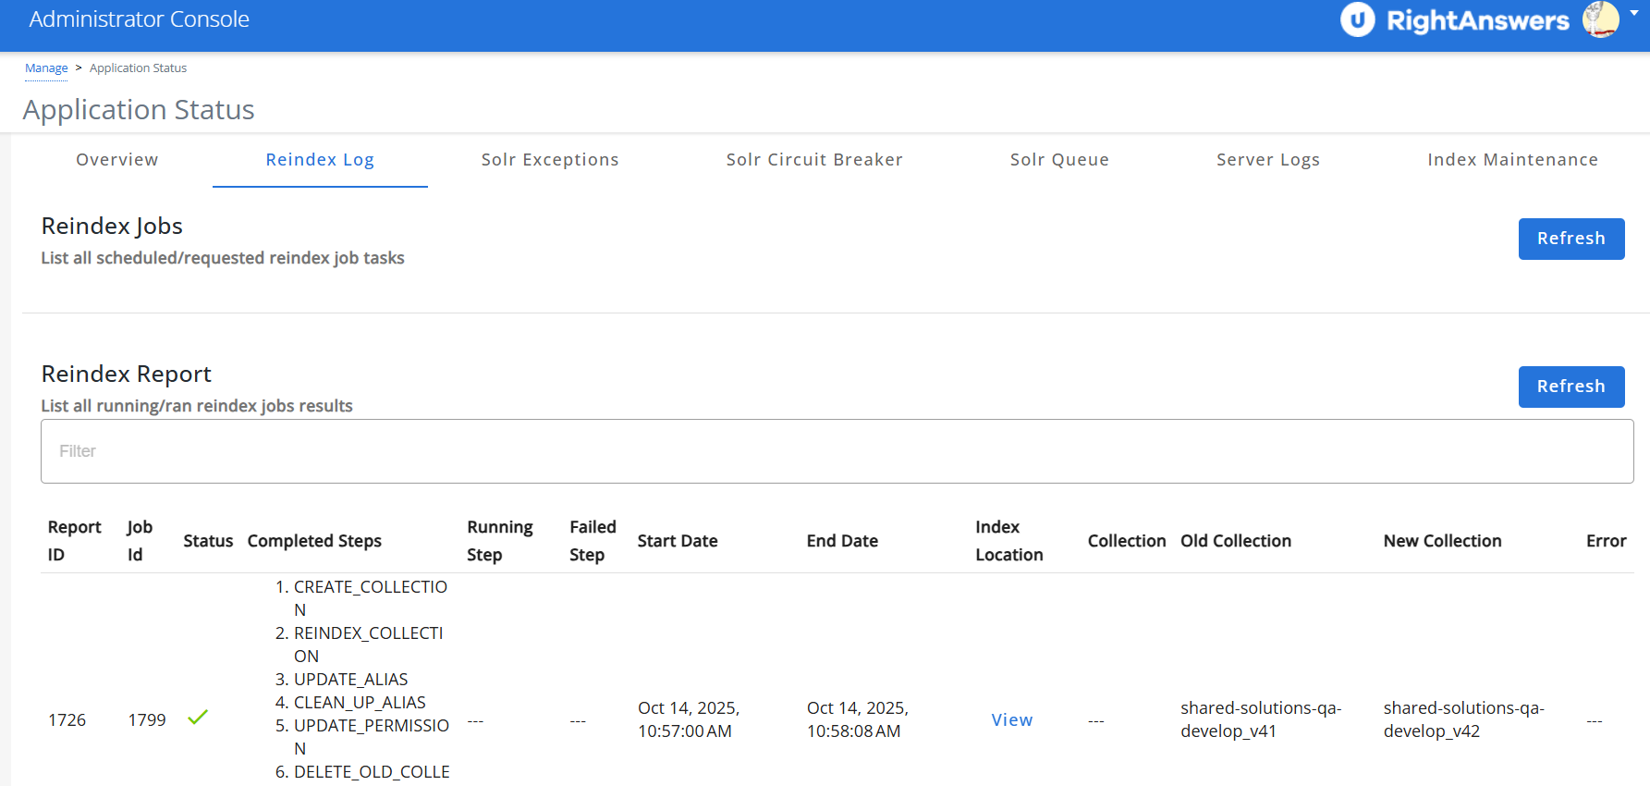Click the Report ID column header

[x=74, y=541]
